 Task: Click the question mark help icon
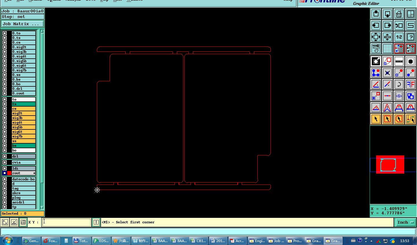pyautogui.click(x=411, y=37)
